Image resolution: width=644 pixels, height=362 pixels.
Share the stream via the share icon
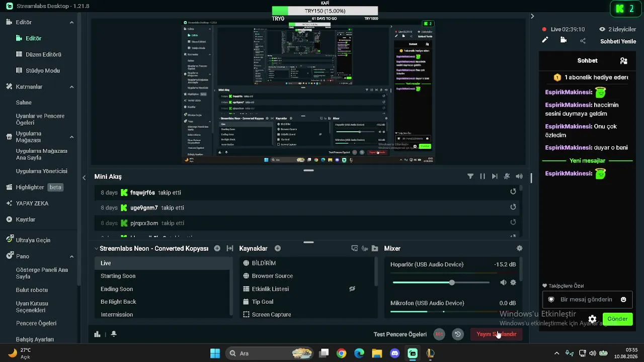(x=583, y=41)
